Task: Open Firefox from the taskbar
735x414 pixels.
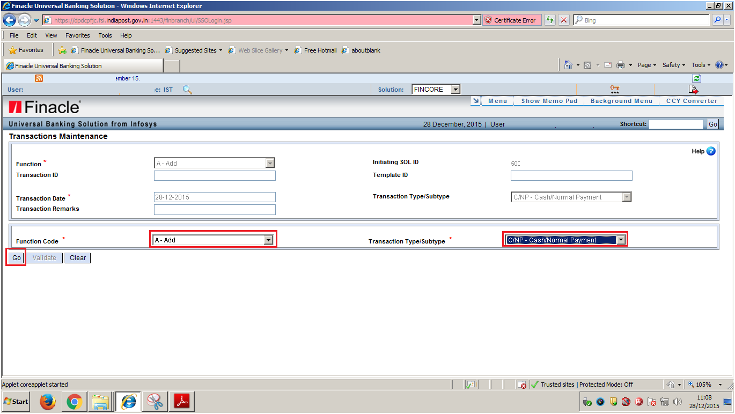Action: click(48, 401)
